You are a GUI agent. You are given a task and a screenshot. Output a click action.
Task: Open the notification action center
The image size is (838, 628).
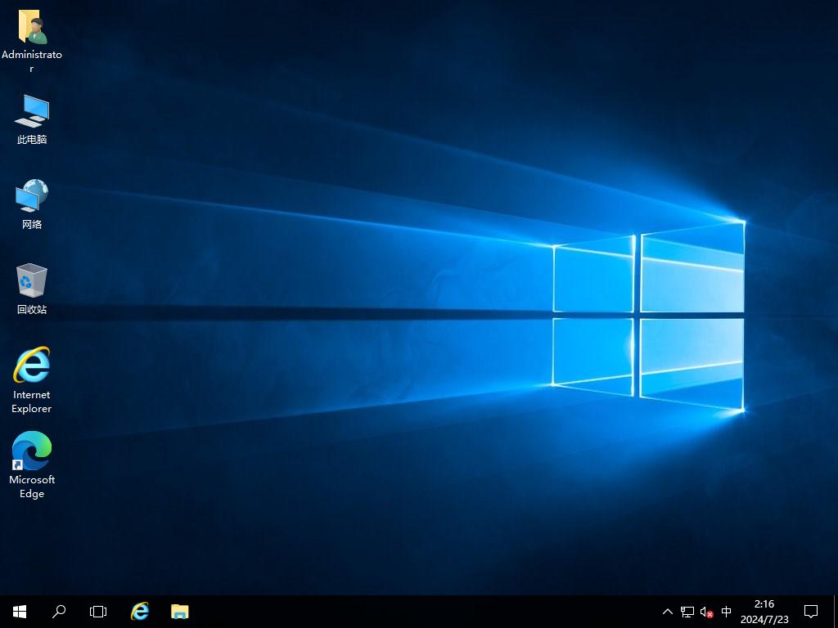[x=811, y=612]
